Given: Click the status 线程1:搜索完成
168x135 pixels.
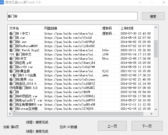Looking at the screenshot, I should (37, 122).
